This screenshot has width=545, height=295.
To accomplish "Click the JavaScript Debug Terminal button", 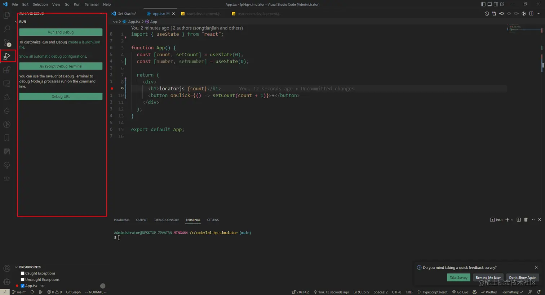I will (x=61, y=66).
